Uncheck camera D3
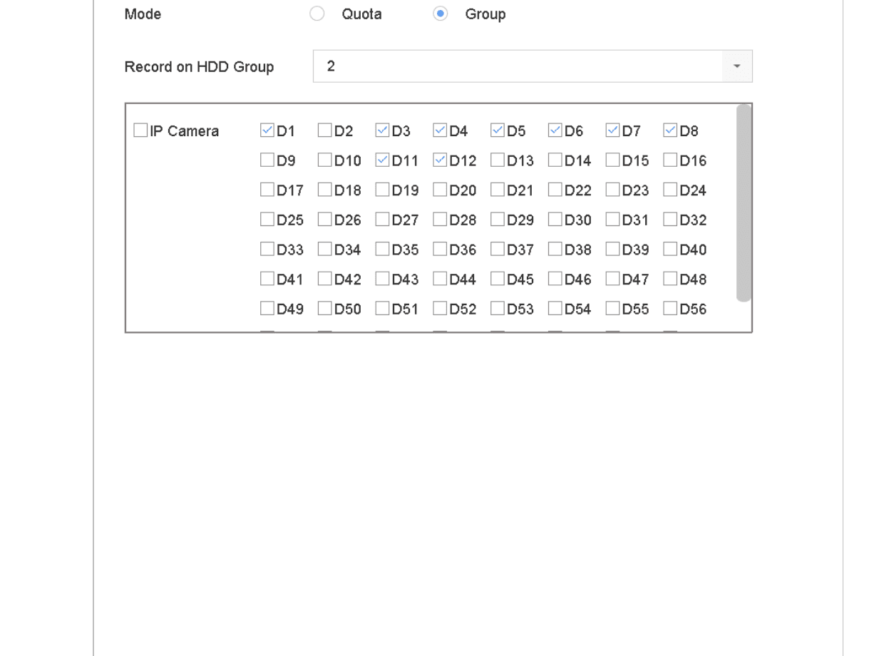Screen dimensions: 884x656 382,130
